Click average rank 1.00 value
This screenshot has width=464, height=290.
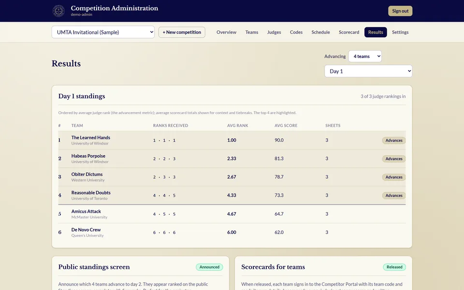(232, 140)
